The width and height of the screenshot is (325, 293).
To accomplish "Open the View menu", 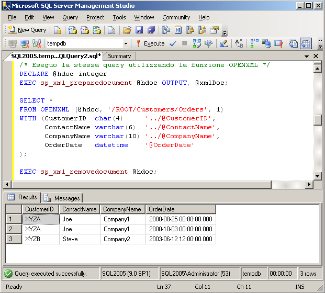I will (x=48, y=17).
